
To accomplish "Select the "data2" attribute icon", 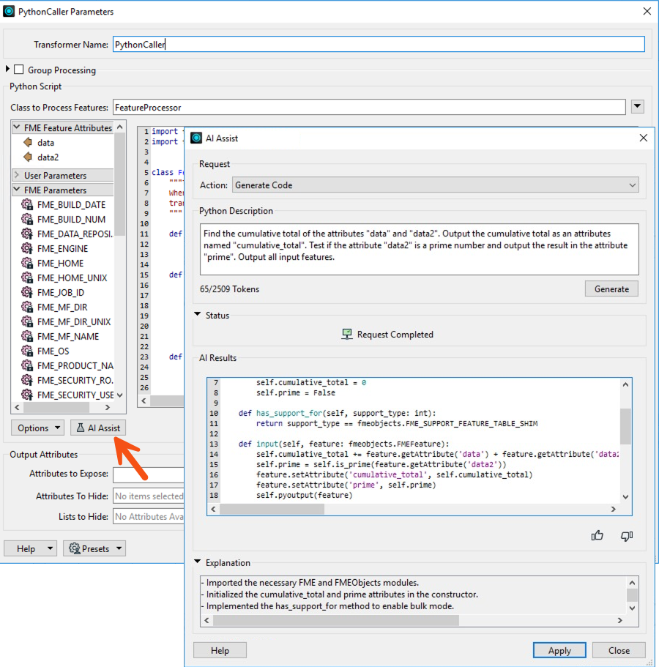I will [27, 157].
